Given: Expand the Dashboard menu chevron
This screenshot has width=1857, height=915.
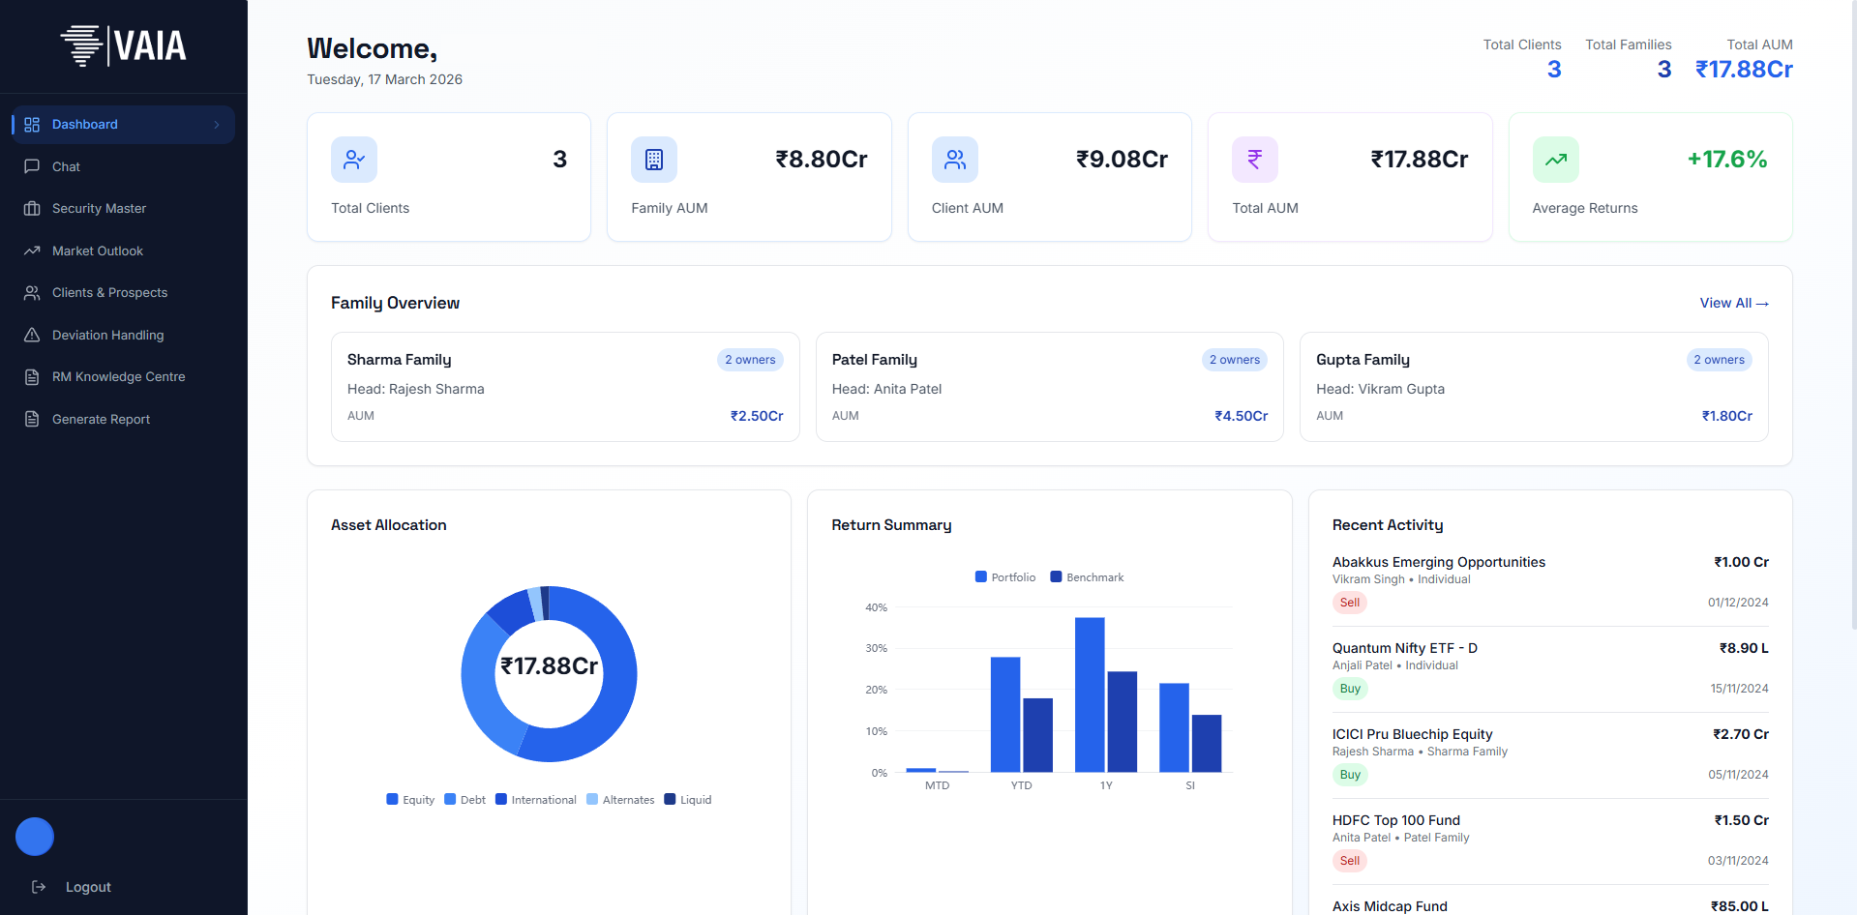Looking at the screenshot, I should click(217, 125).
